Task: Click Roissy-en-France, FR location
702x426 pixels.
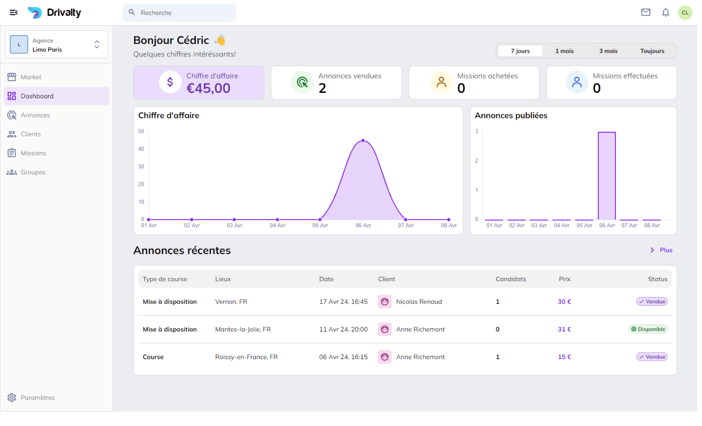Action: coord(246,357)
